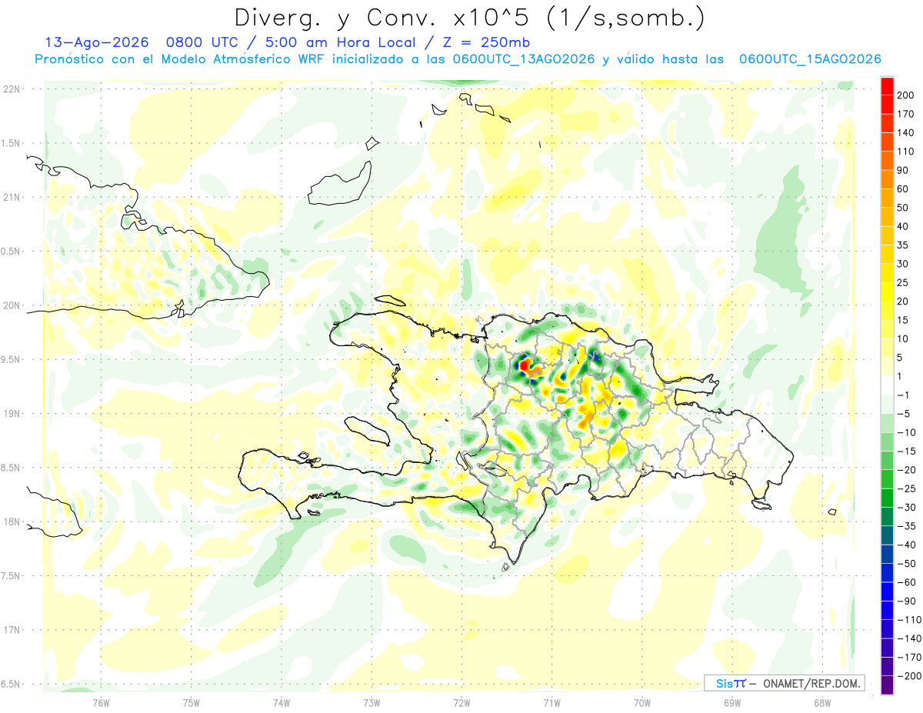Click the red top segment of the colorbar

(887, 85)
